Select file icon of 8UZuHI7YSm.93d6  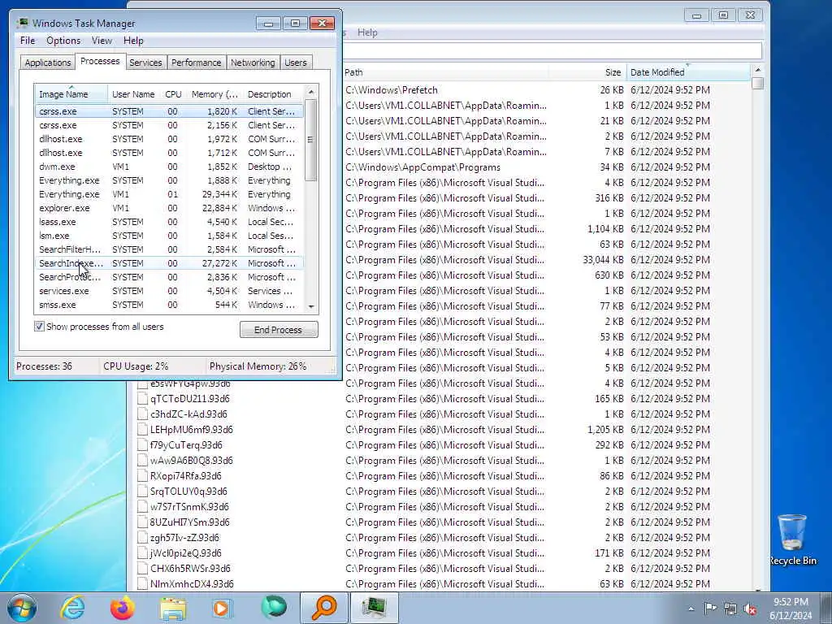pos(142,522)
